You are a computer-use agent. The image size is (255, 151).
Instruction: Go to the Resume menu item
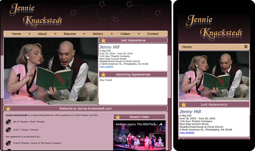[69, 34]
